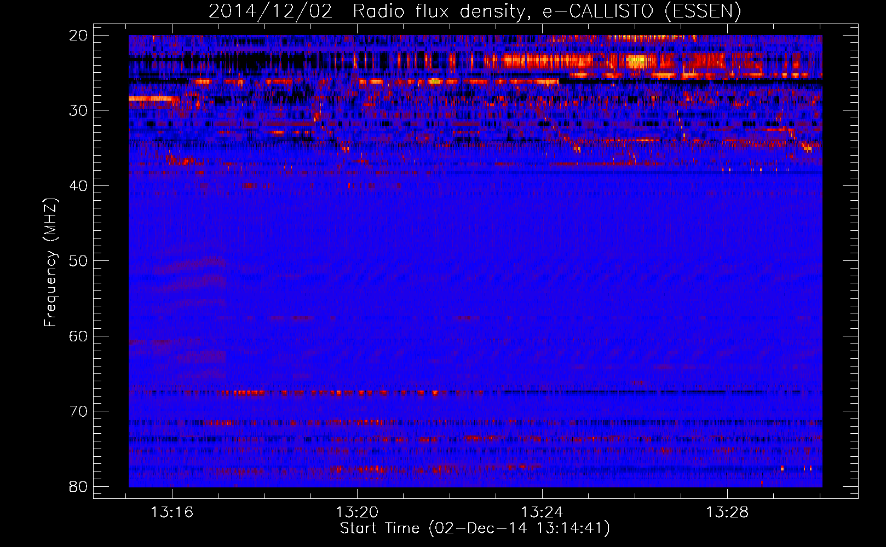Click the 70 frequency tick label

[79, 411]
